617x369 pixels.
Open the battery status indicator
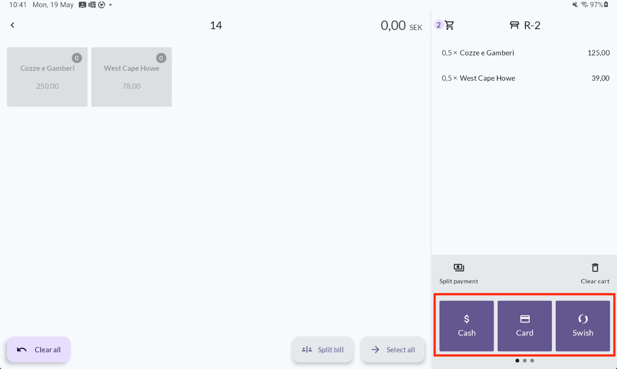(606, 4)
